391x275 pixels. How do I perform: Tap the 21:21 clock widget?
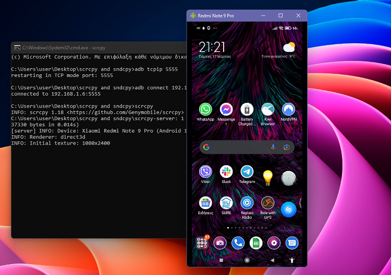212,47
